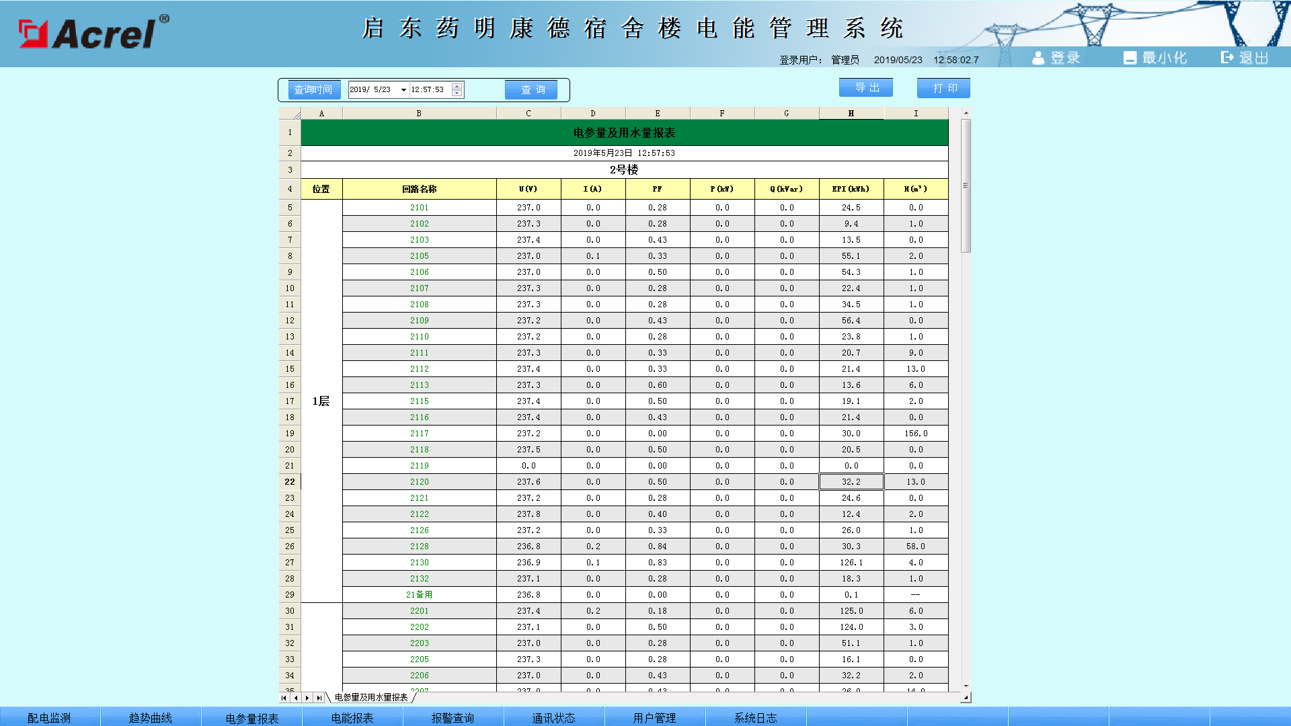
Task: Click the Acrel logo
Action: coord(94,32)
